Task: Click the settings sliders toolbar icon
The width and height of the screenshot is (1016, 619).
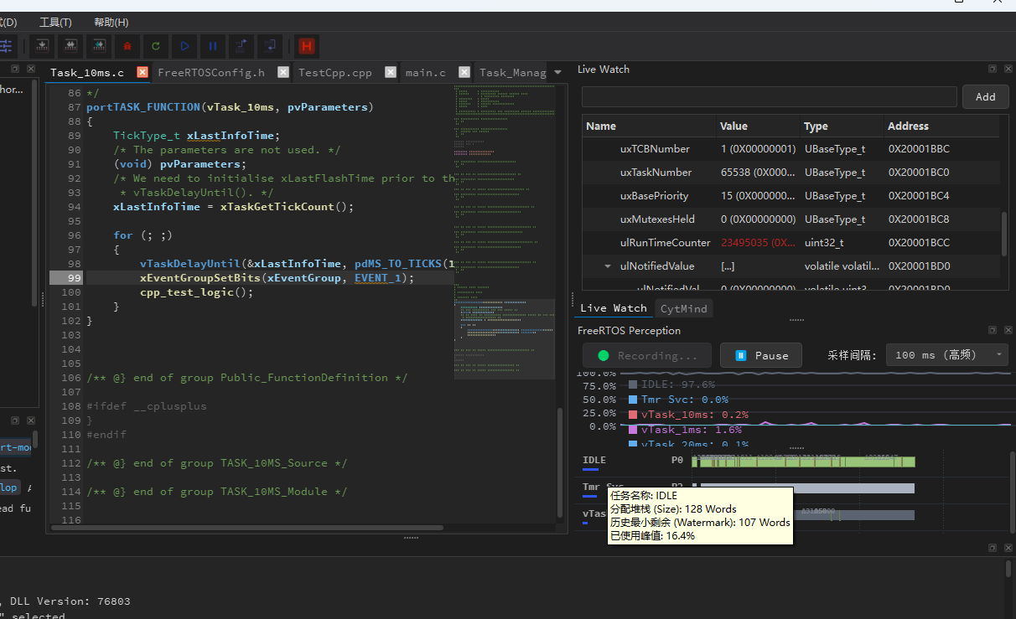Action: 7,46
